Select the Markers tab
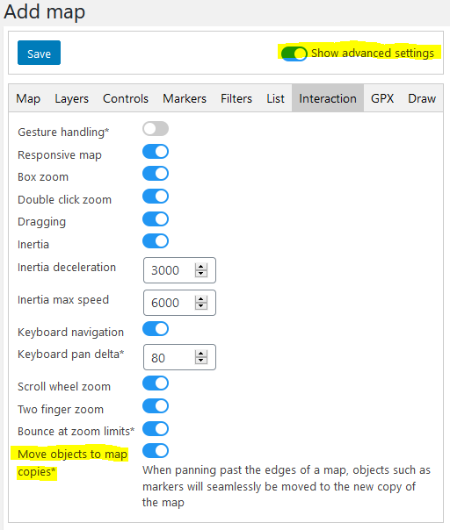 [185, 98]
